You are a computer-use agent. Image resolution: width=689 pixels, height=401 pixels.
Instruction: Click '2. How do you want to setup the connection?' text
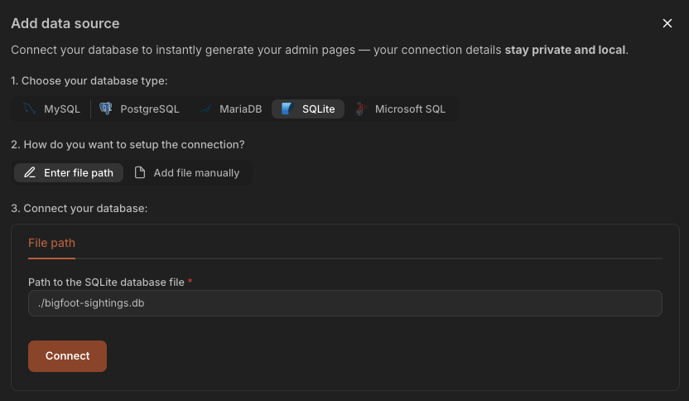[128, 145]
